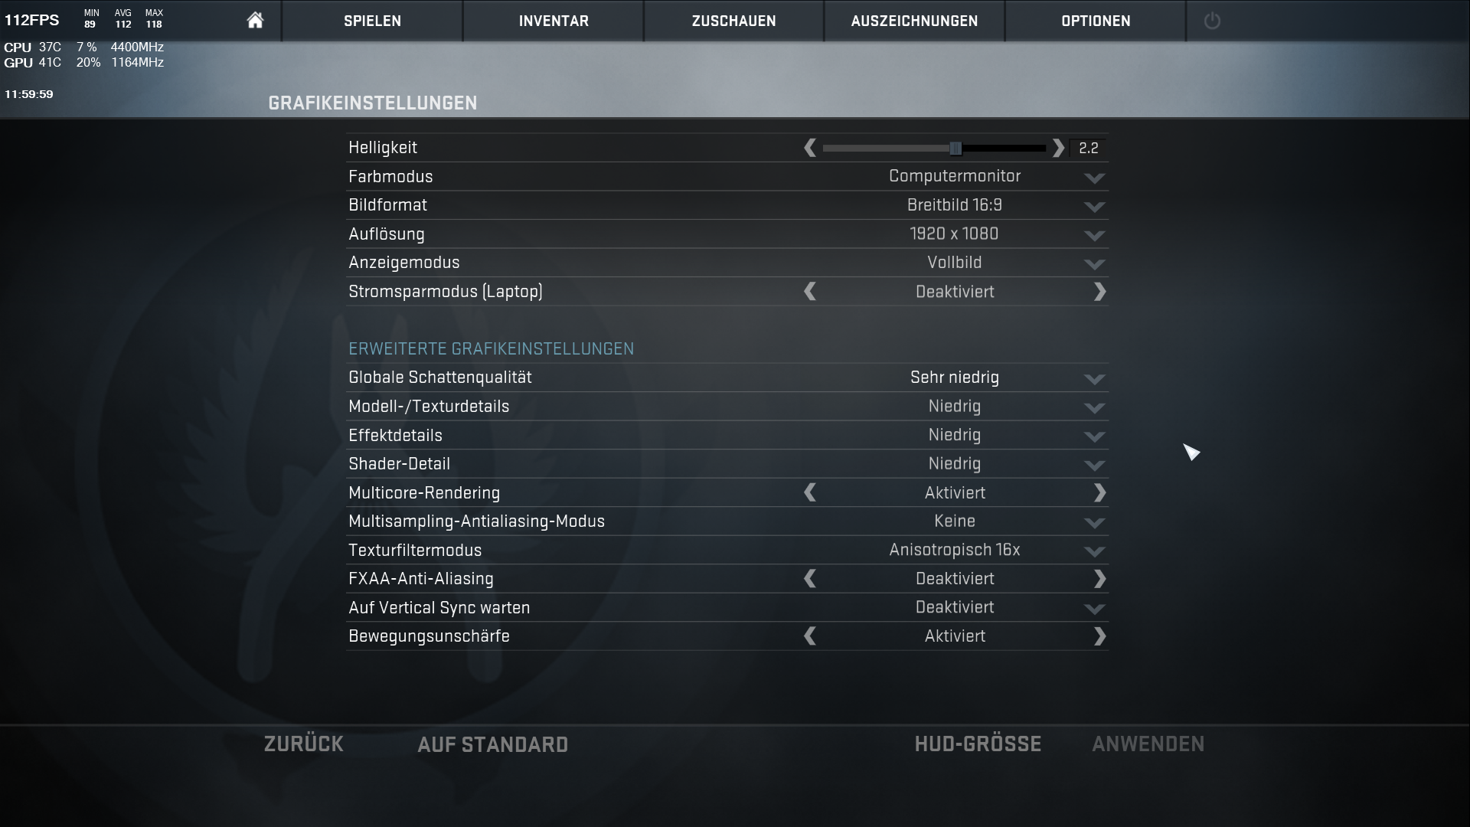This screenshot has width=1470, height=827.
Task: Click the Helligkeit brightness slider handle
Action: 955,148
